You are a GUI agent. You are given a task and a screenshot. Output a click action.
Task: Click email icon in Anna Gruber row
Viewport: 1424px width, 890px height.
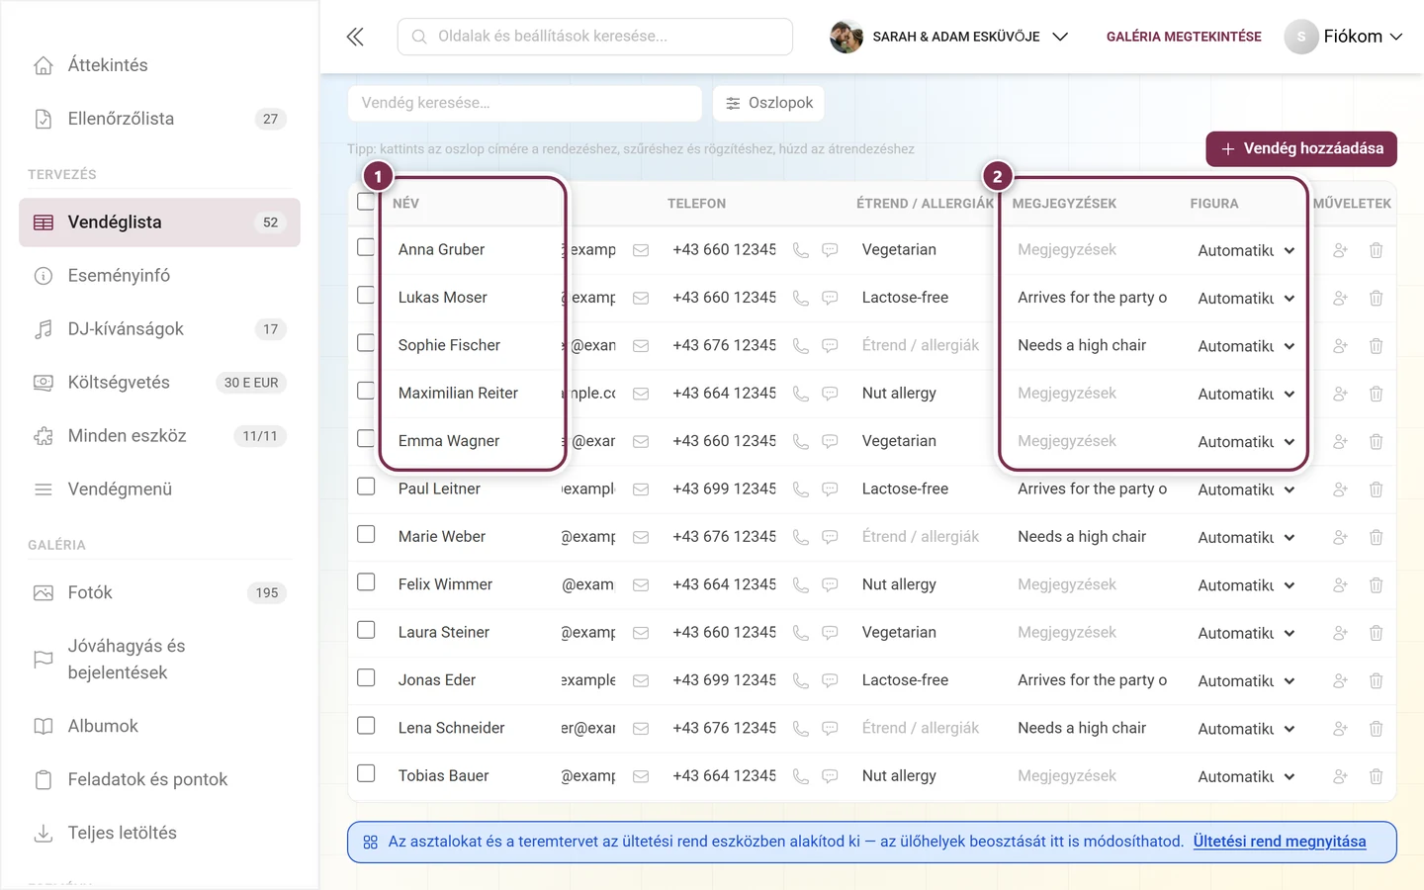pos(641,250)
